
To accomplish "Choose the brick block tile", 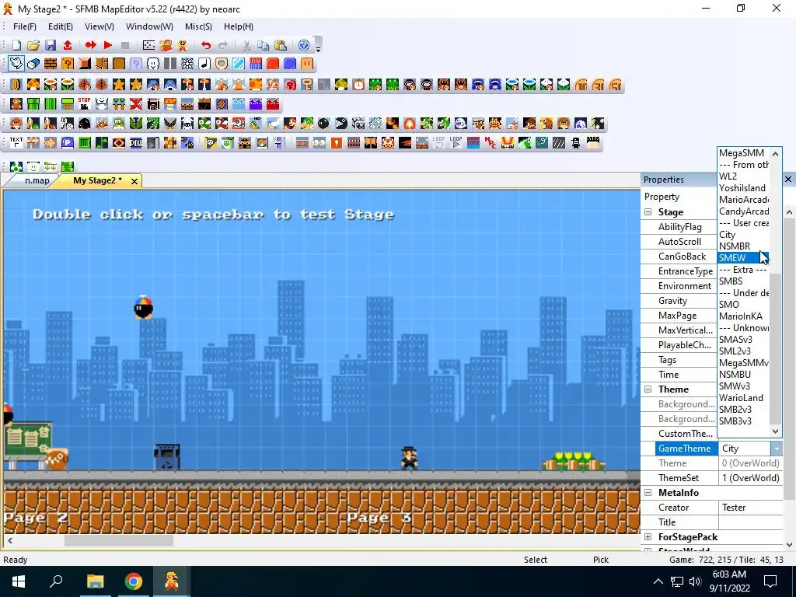I will [x=51, y=64].
